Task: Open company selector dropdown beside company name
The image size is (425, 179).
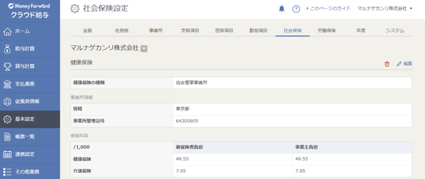Action: [144, 48]
